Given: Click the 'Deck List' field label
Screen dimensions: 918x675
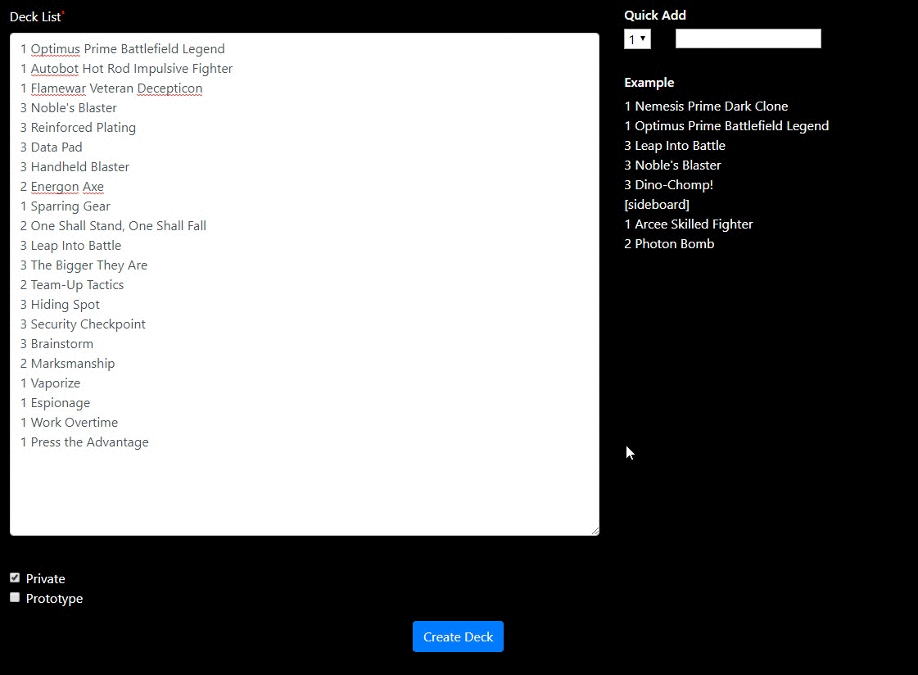Looking at the screenshot, I should (35, 17).
